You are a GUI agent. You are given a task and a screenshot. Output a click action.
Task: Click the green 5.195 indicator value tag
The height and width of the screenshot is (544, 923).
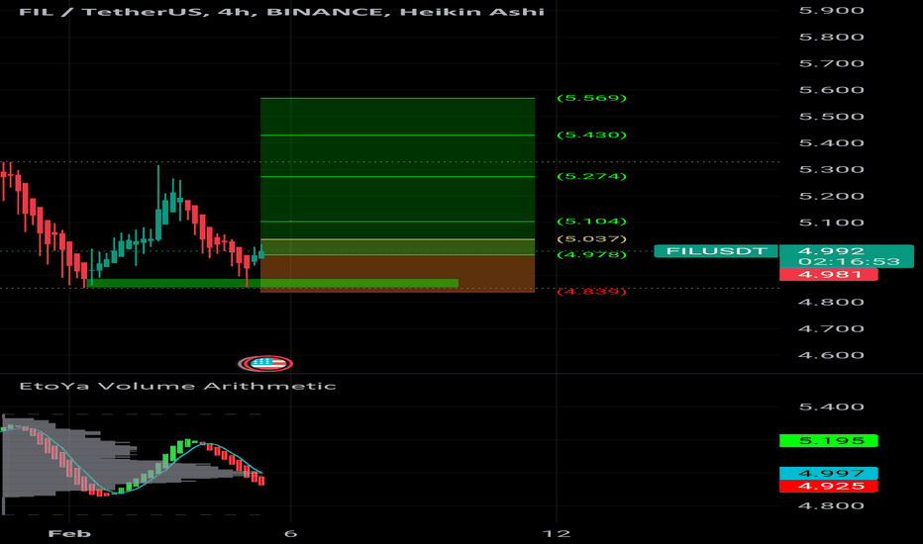click(829, 440)
